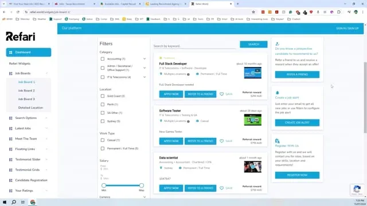Check the Sydney location checkbox
This screenshot has height=206, width=367.
tap(103, 121)
